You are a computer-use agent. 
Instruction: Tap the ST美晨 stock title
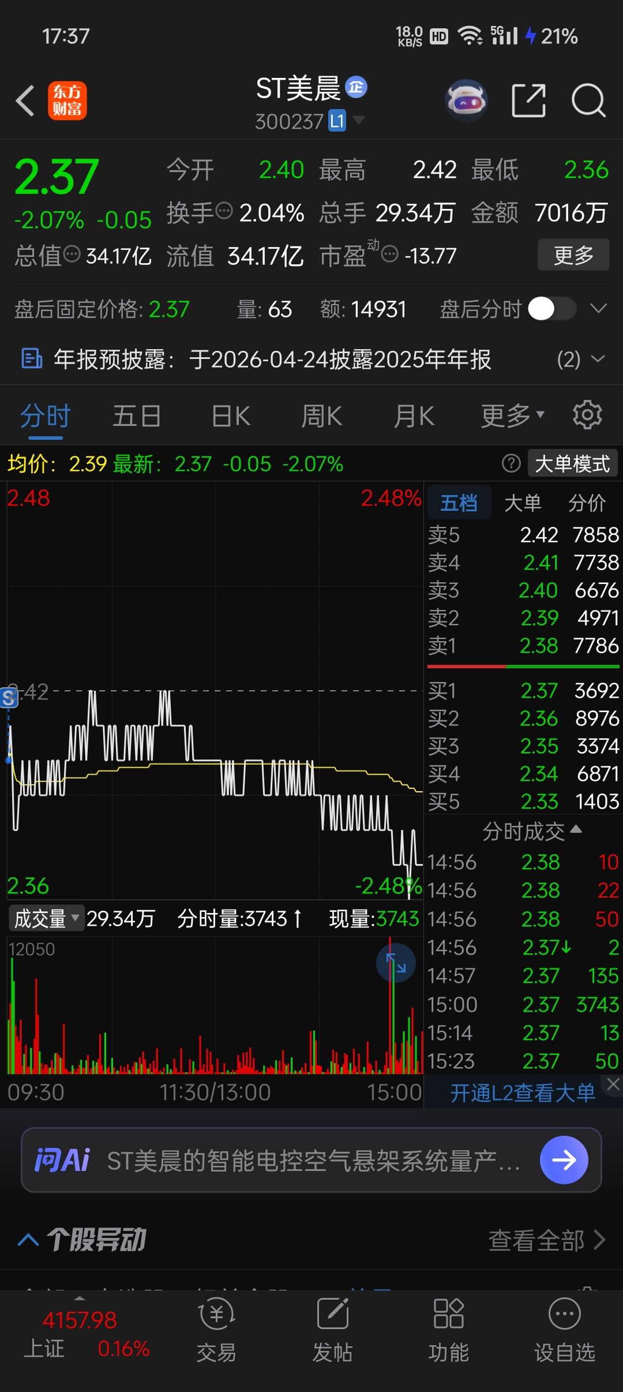point(298,88)
